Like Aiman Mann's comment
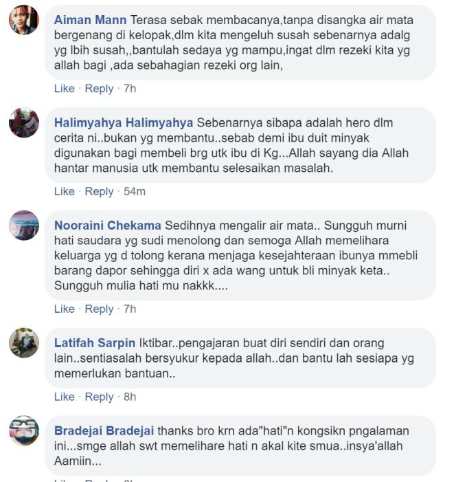 [x=64, y=89]
